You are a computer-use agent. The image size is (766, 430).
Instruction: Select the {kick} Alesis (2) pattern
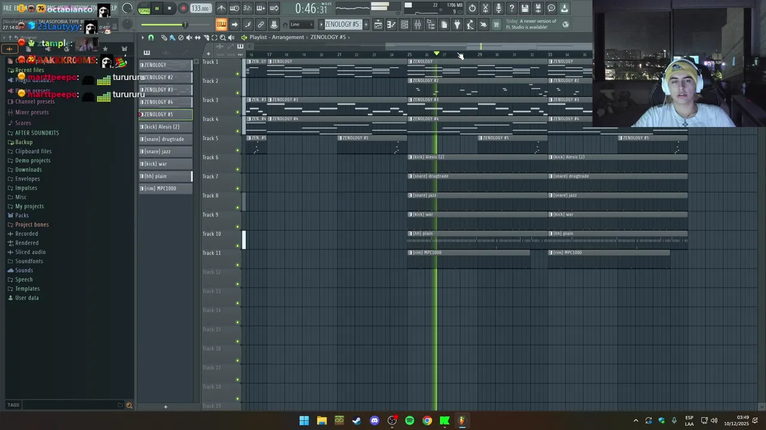click(x=166, y=127)
